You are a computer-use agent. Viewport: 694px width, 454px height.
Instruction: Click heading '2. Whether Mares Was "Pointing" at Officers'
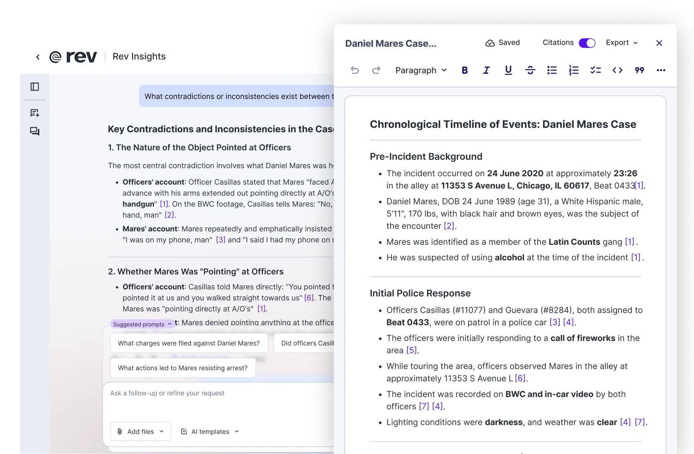tap(196, 272)
